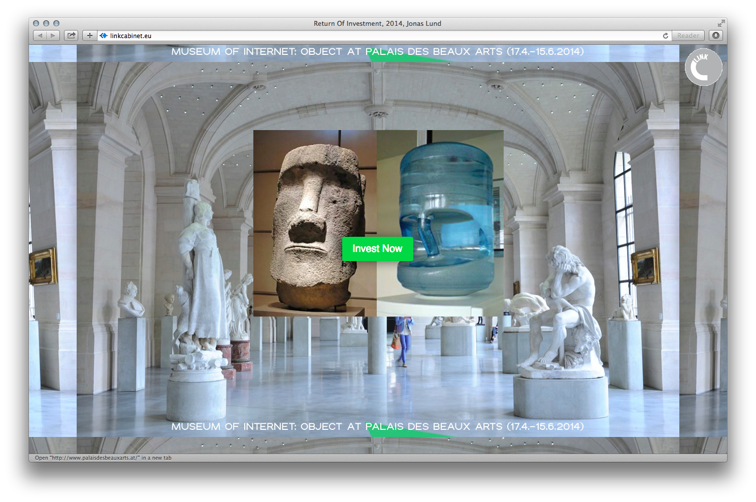
Task: Click the status bar palaisdesbeauxarts.at text
Action: point(103,458)
